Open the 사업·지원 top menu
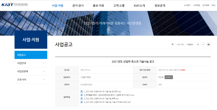 [58, 6]
